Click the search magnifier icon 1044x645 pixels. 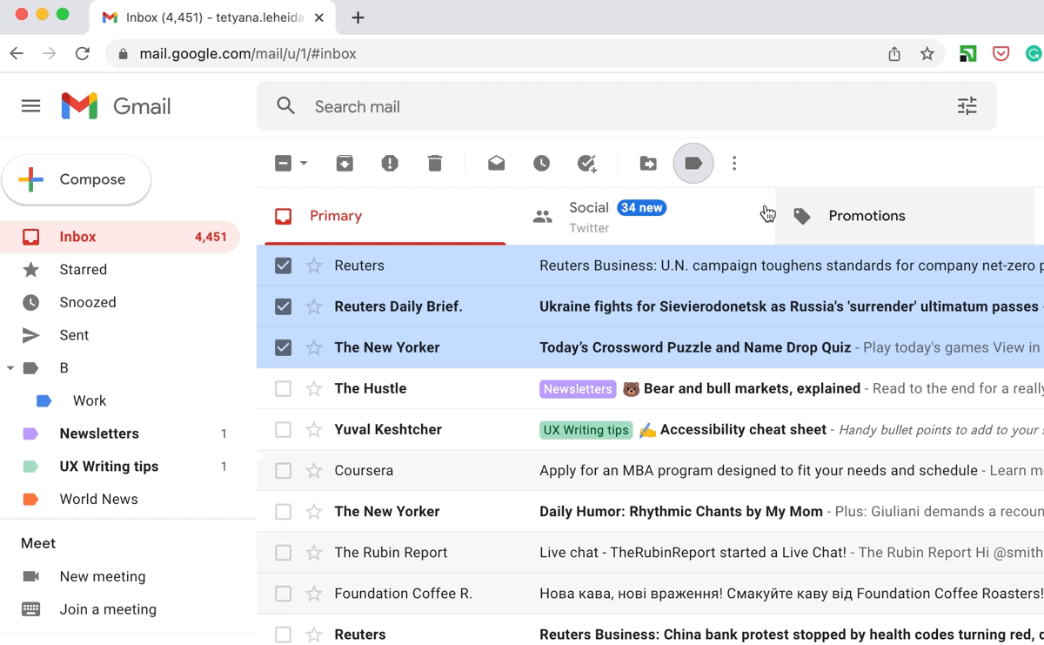click(286, 106)
